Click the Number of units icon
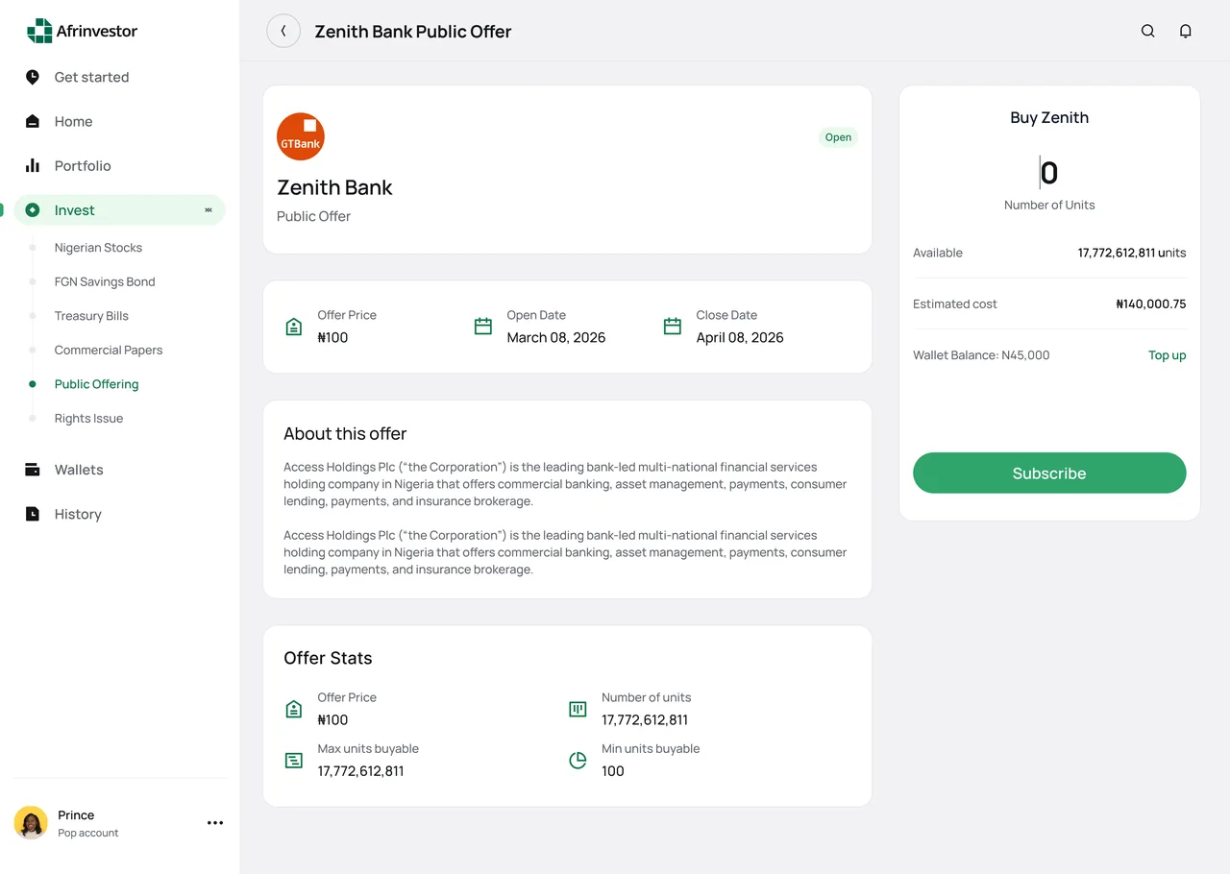The height and width of the screenshot is (874, 1230). pos(578,709)
